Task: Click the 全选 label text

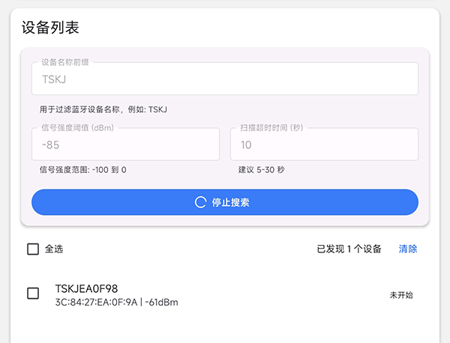Action: (x=54, y=249)
